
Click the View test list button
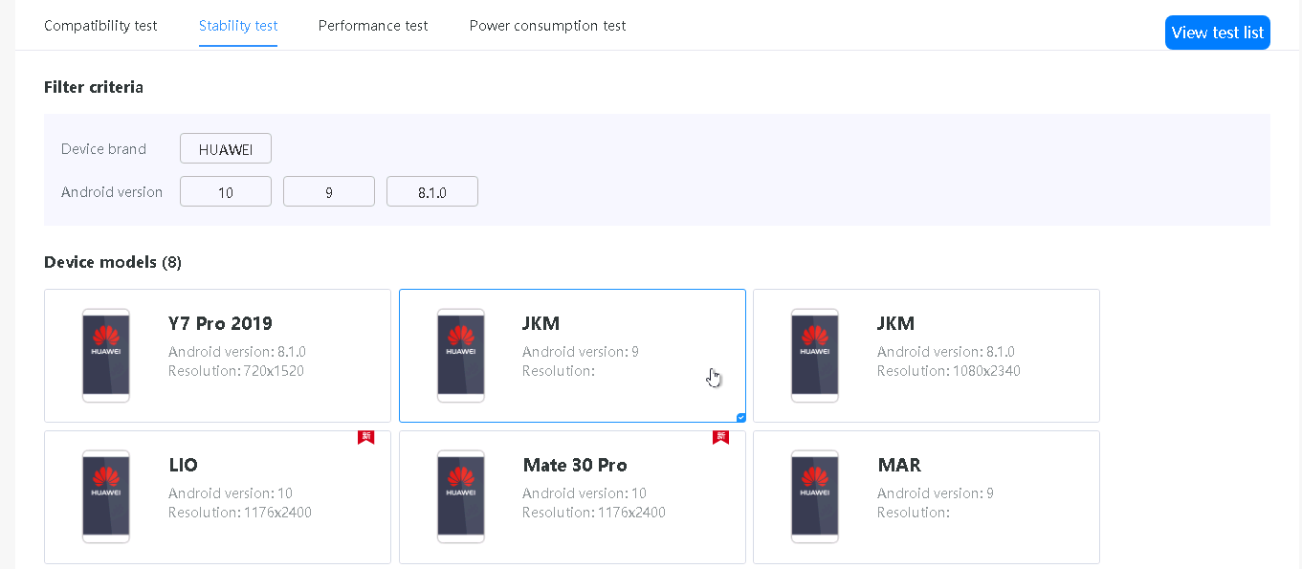(1217, 33)
